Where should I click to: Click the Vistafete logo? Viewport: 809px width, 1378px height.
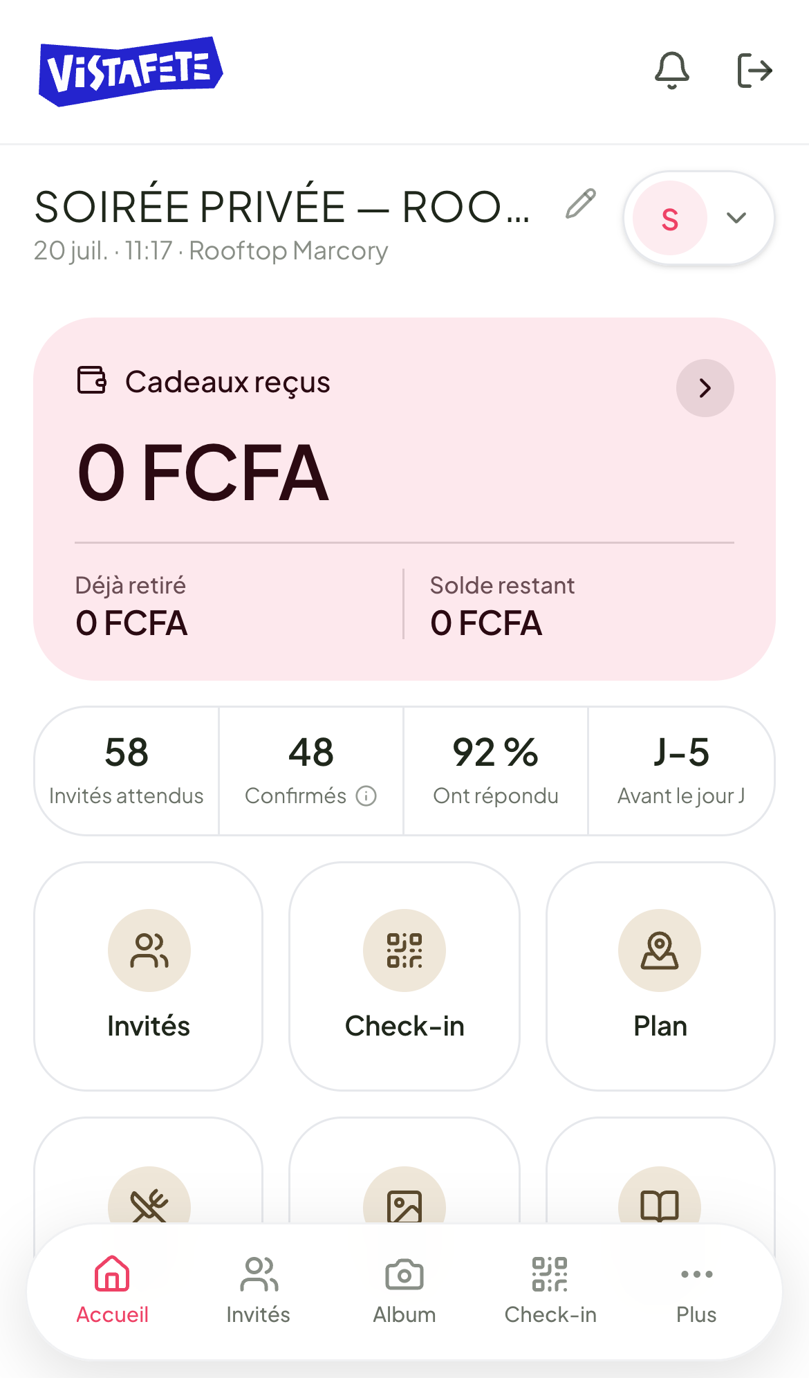pos(131,71)
